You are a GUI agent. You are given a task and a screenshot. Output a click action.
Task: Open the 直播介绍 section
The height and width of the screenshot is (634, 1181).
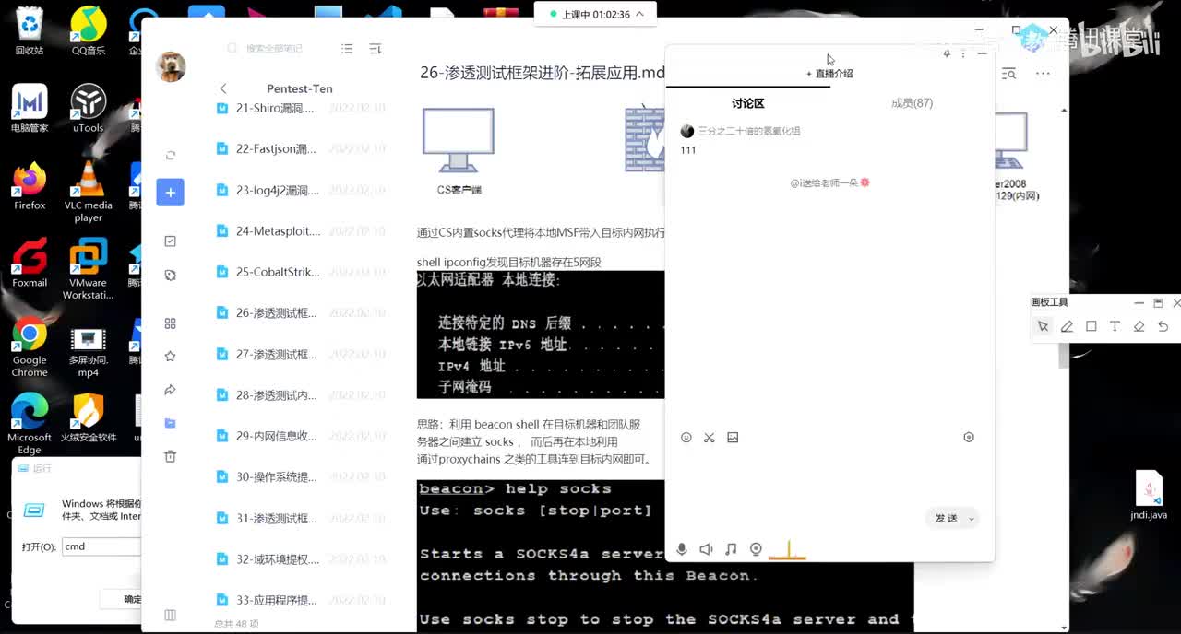(x=829, y=74)
